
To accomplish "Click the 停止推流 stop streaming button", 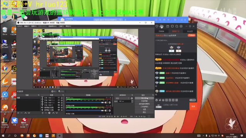I will coord(145,98).
